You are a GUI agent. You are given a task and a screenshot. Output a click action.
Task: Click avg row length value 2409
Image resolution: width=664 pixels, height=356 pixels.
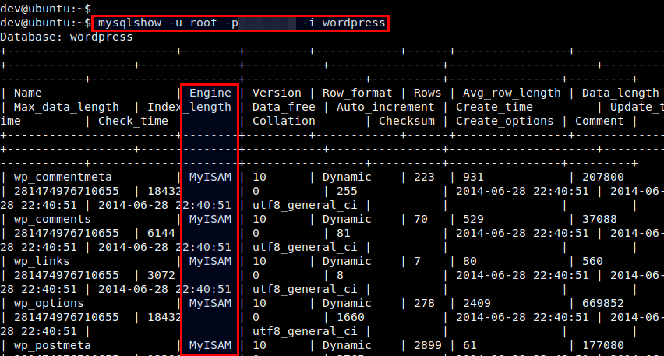tap(476, 304)
